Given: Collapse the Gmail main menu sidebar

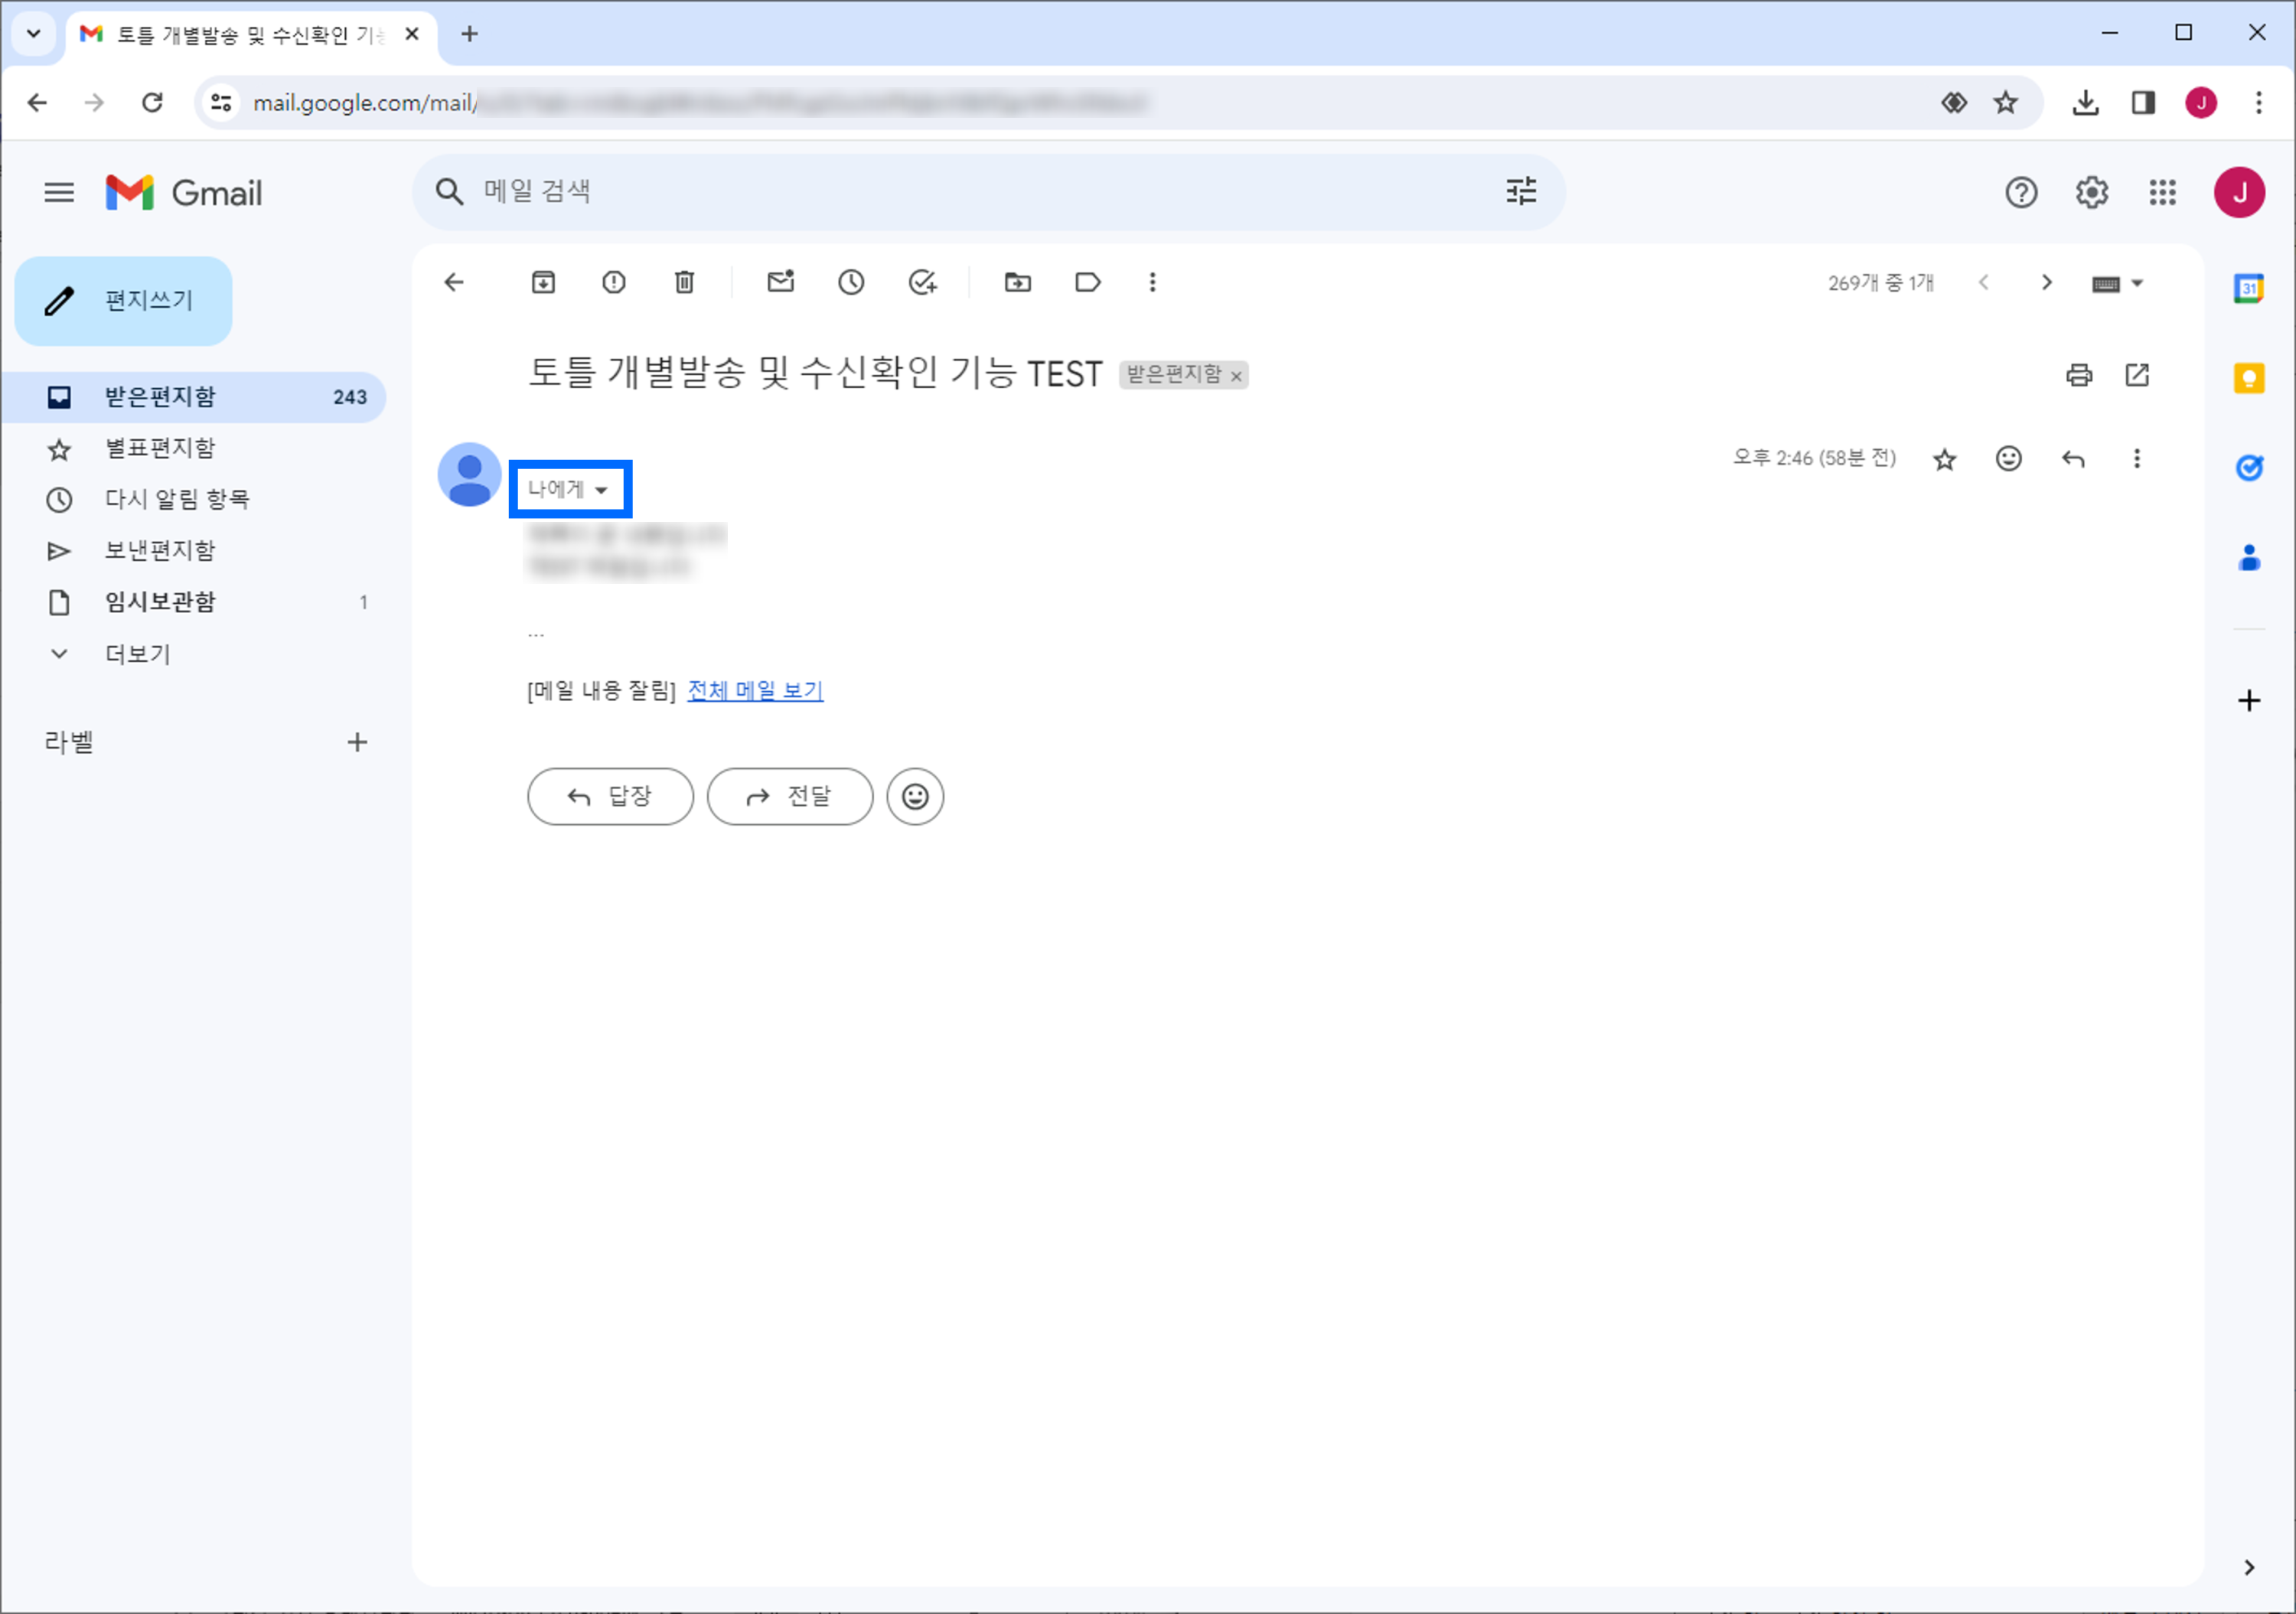Looking at the screenshot, I should pyautogui.click(x=59, y=192).
